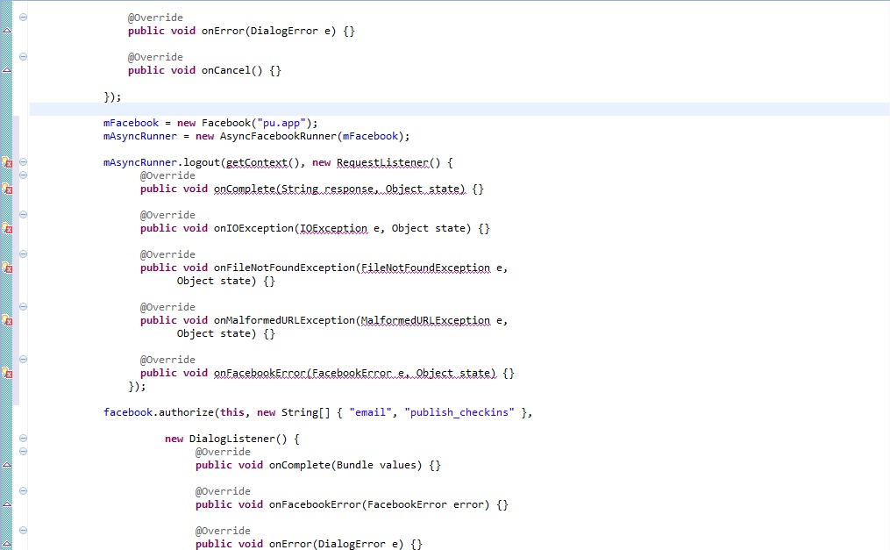Image resolution: width=890 pixels, height=550 pixels.
Task: Fold the onComplete(Bundle values) method
Action: tap(23, 452)
